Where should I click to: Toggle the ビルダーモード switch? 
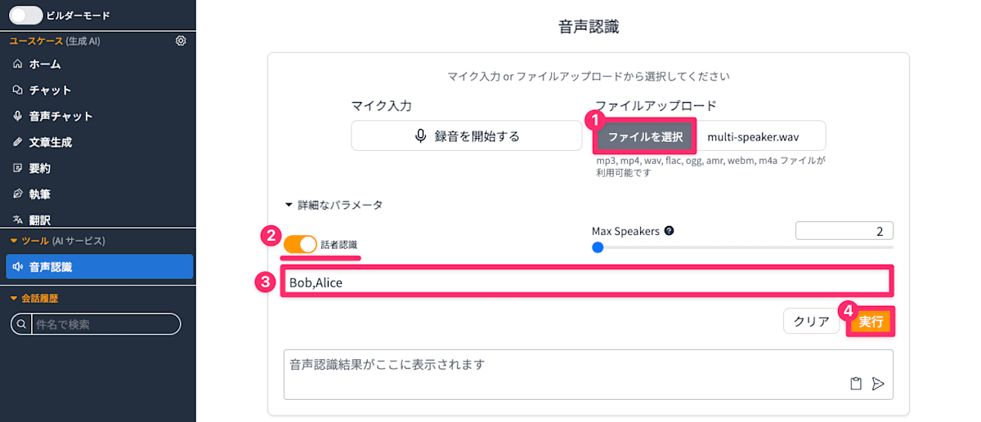25,16
